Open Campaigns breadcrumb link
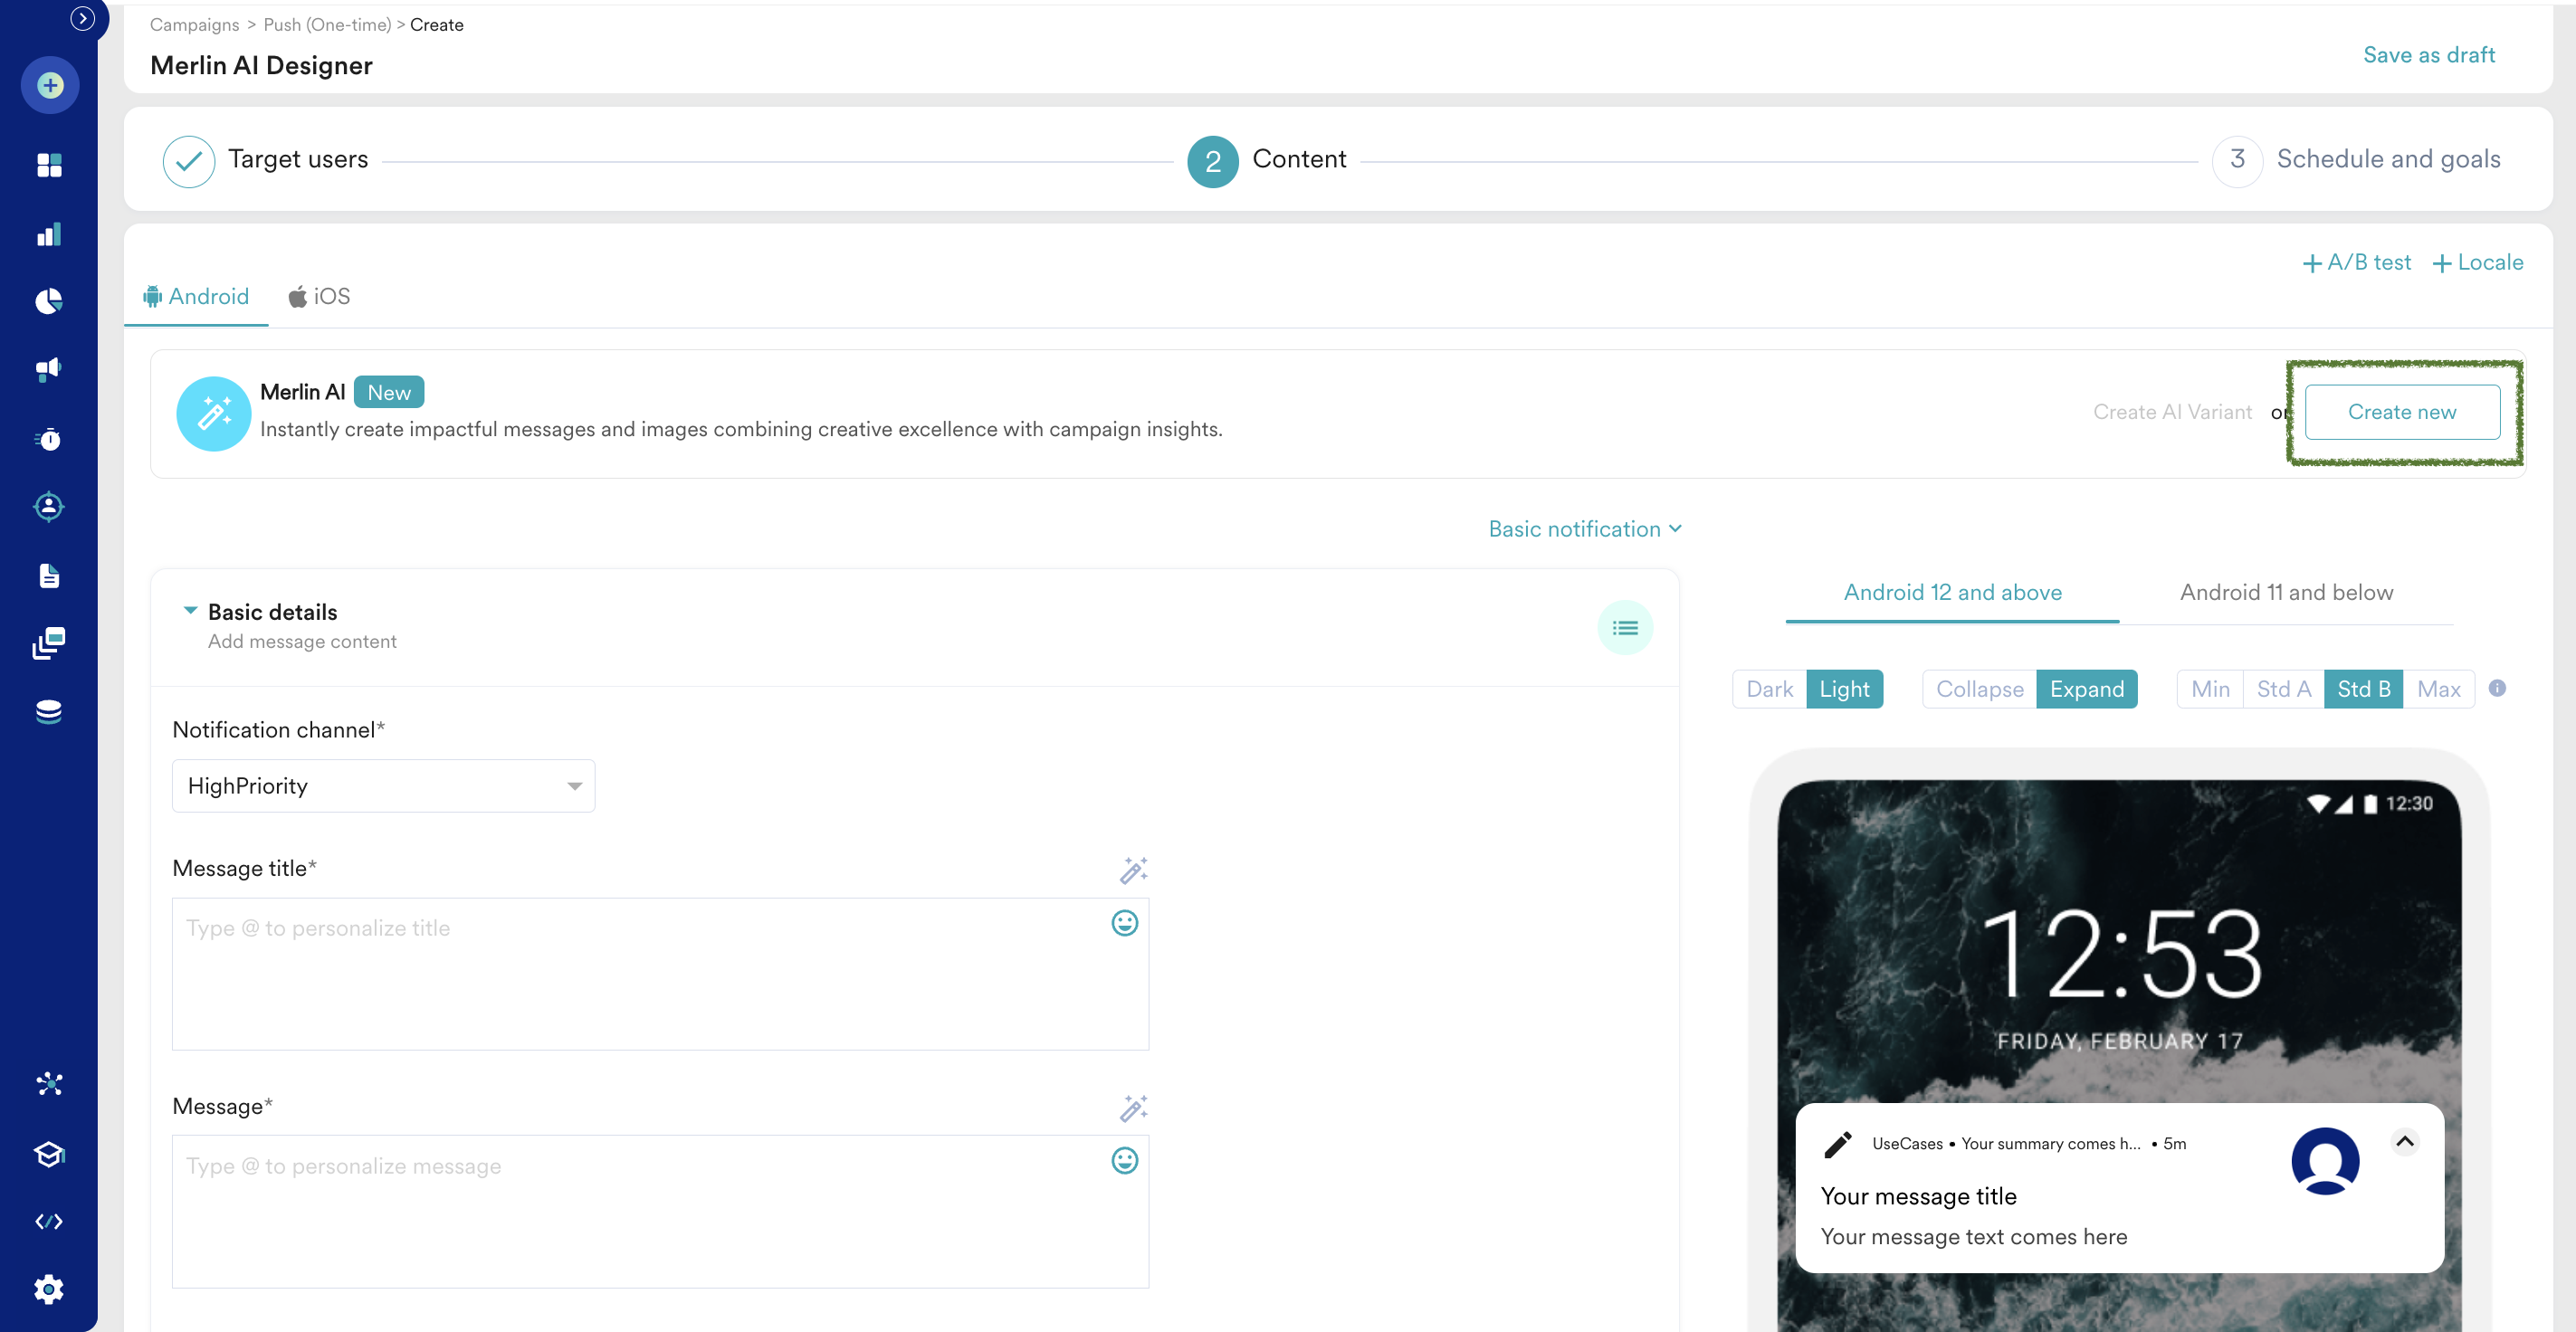Image resolution: width=2576 pixels, height=1332 pixels. pyautogui.click(x=194, y=25)
